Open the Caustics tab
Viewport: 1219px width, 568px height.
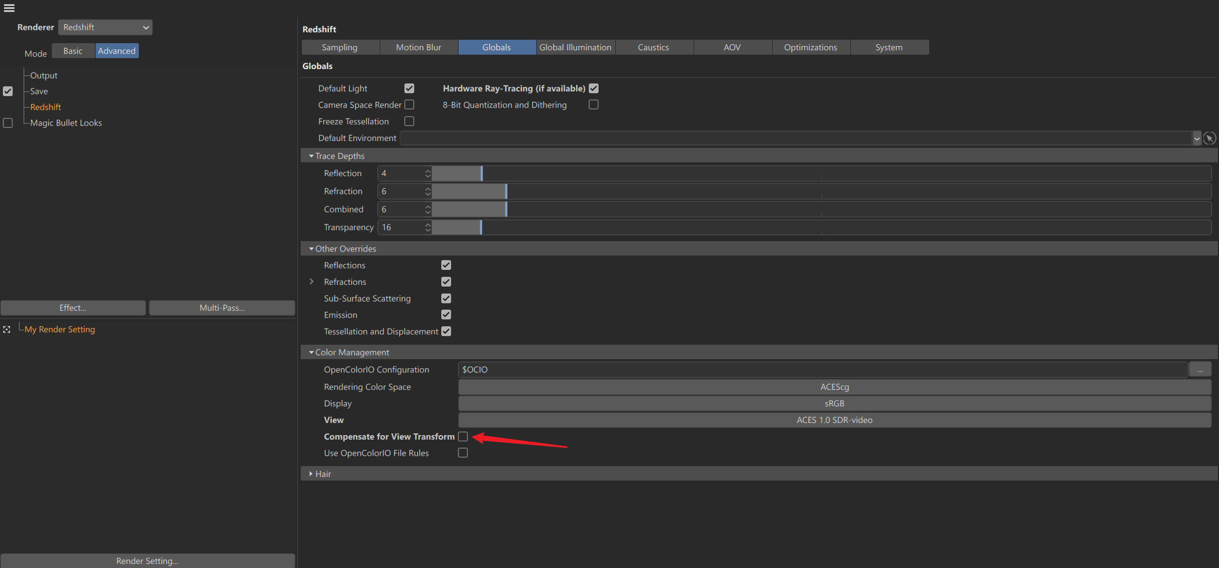click(x=654, y=47)
